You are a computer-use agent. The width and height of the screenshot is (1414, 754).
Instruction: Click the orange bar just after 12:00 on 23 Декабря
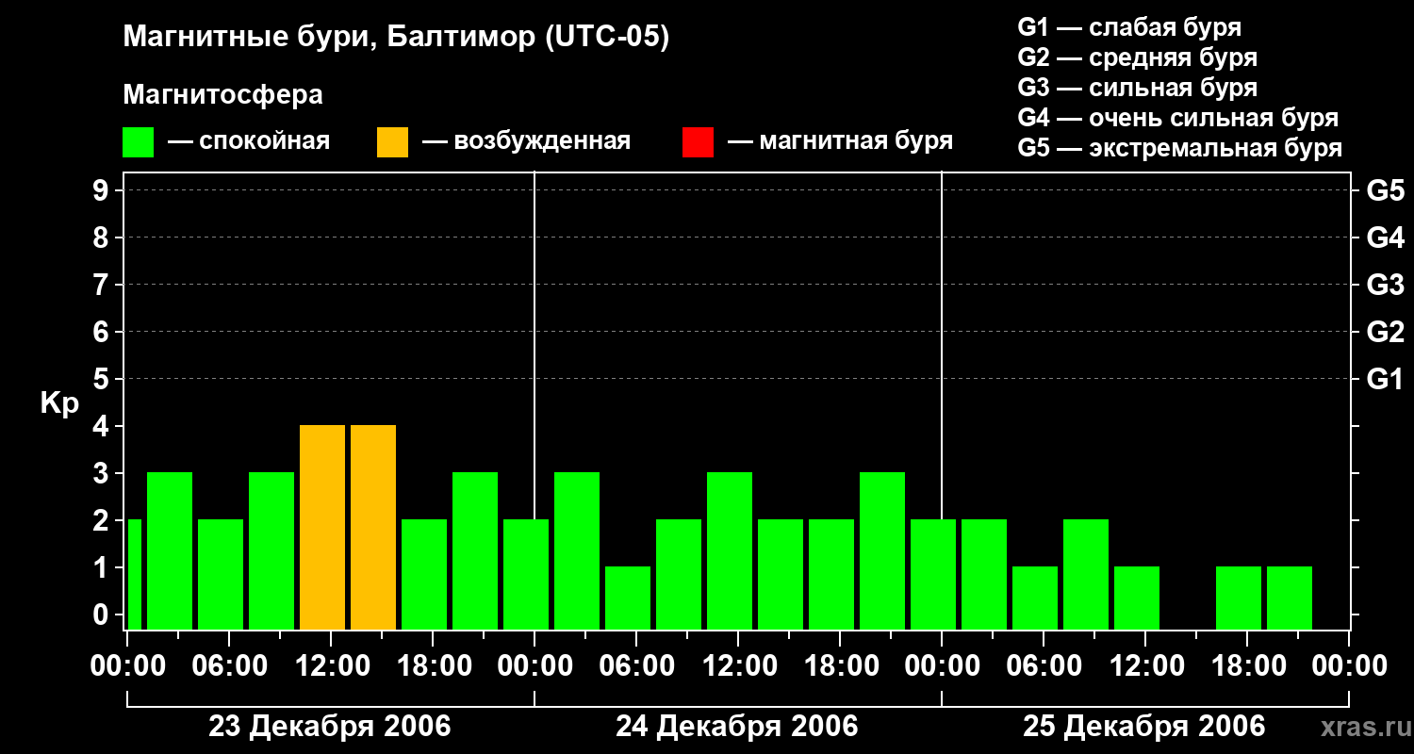pyautogui.click(x=373, y=528)
